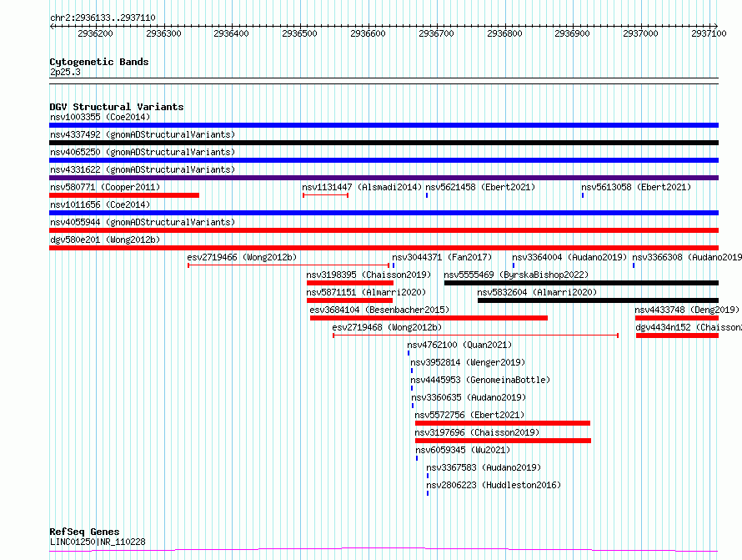Select variant nsv2806223 (Huddleston2016) label

494,485
